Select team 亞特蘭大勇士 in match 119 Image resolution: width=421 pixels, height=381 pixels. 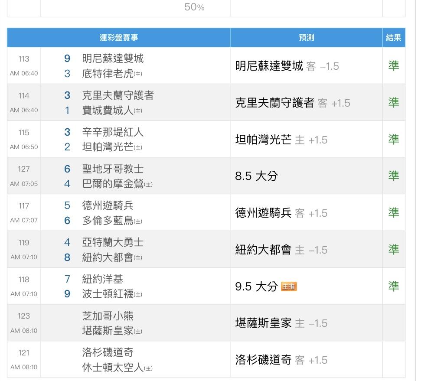[113, 242]
